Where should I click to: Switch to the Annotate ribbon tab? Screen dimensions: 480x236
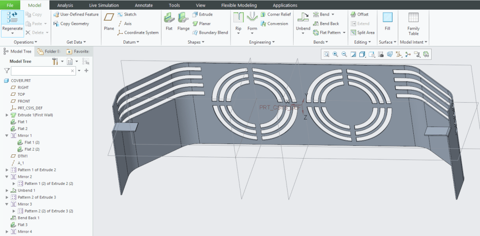tap(144, 5)
